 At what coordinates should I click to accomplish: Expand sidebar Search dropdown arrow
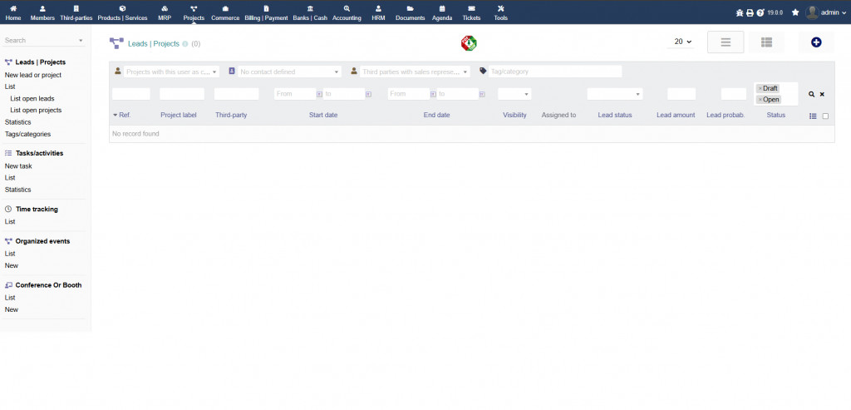81,41
